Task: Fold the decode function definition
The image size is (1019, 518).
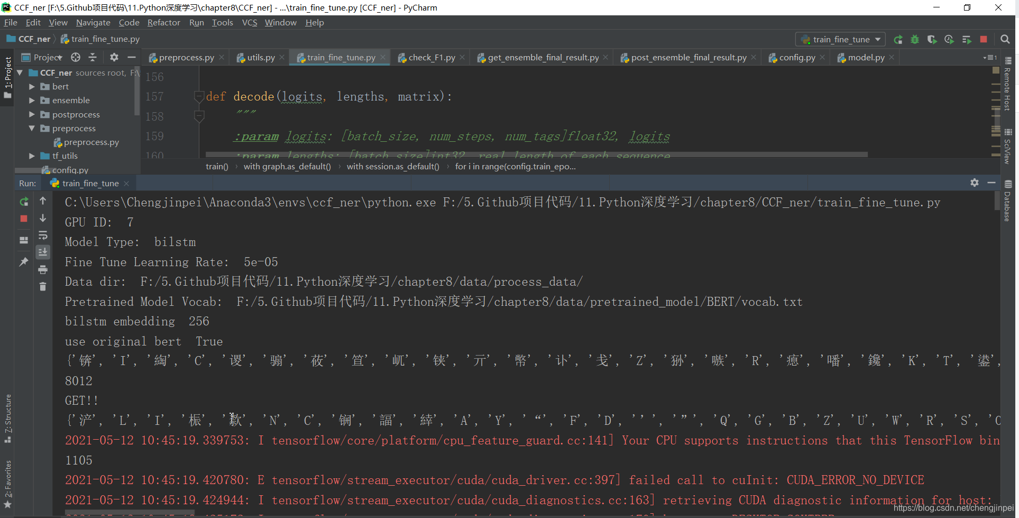Action: pyautogui.click(x=199, y=96)
